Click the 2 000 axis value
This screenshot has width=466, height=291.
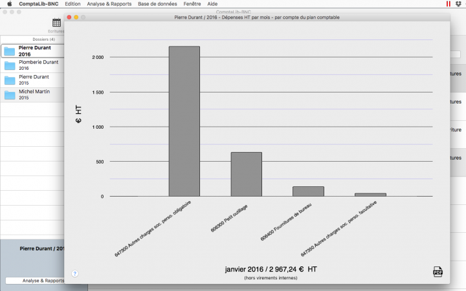click(x=98, y=58)
